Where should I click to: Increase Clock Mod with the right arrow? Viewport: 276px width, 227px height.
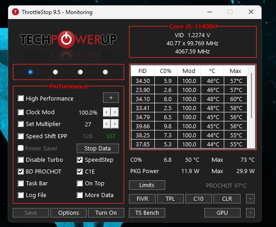115,112
